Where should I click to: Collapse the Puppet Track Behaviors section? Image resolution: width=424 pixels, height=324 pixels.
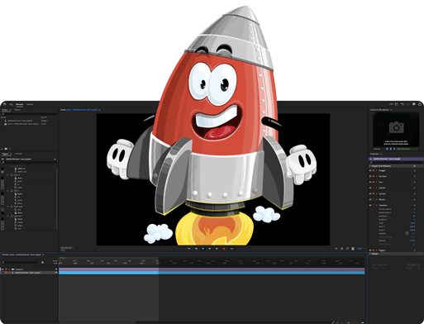coord(370,166)
